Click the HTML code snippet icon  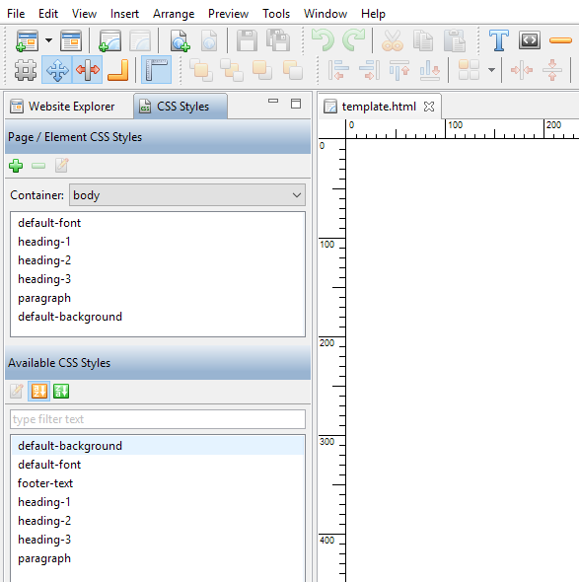530,40
